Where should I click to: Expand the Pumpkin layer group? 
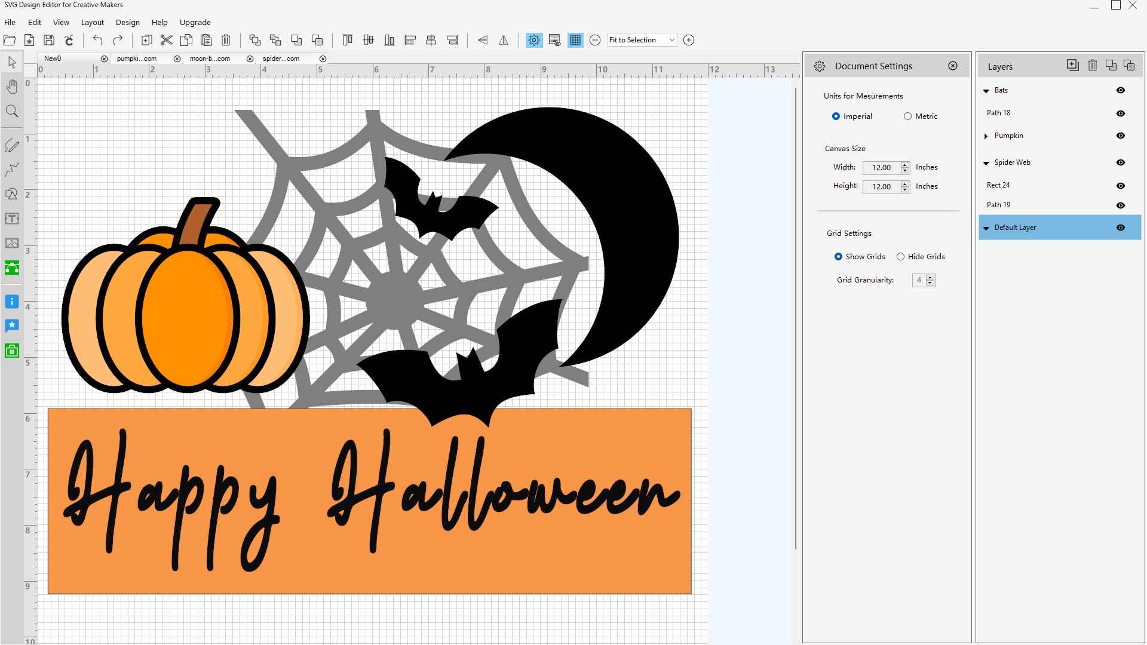pos(986,136)
